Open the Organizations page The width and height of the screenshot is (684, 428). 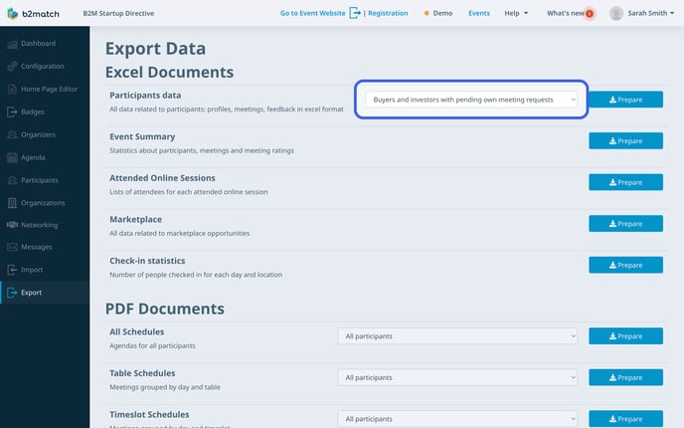click(45, 203)
